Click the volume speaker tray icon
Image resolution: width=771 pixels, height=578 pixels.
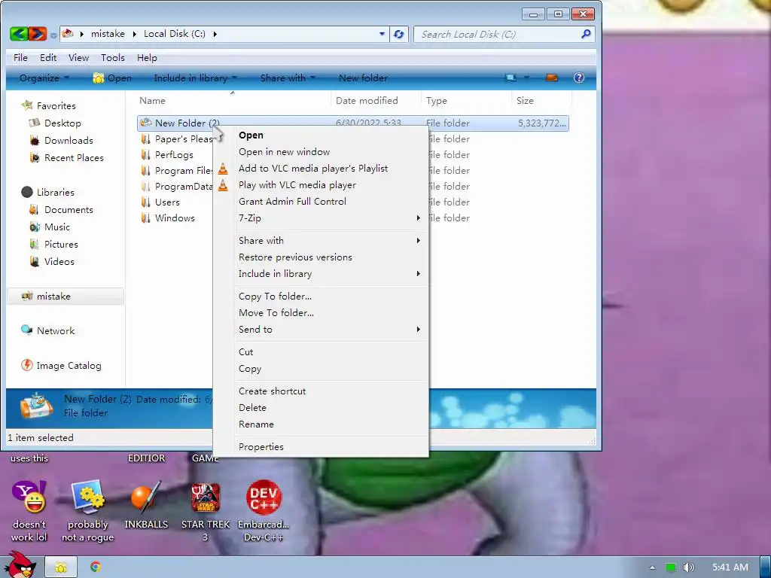[x=688, y=567]
